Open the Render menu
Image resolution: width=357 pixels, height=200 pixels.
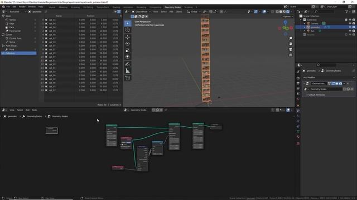22,7
